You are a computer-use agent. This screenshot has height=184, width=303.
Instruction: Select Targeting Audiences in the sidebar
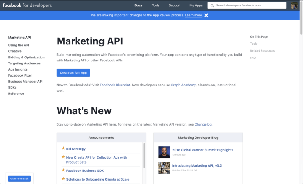(x=24, y=63)
